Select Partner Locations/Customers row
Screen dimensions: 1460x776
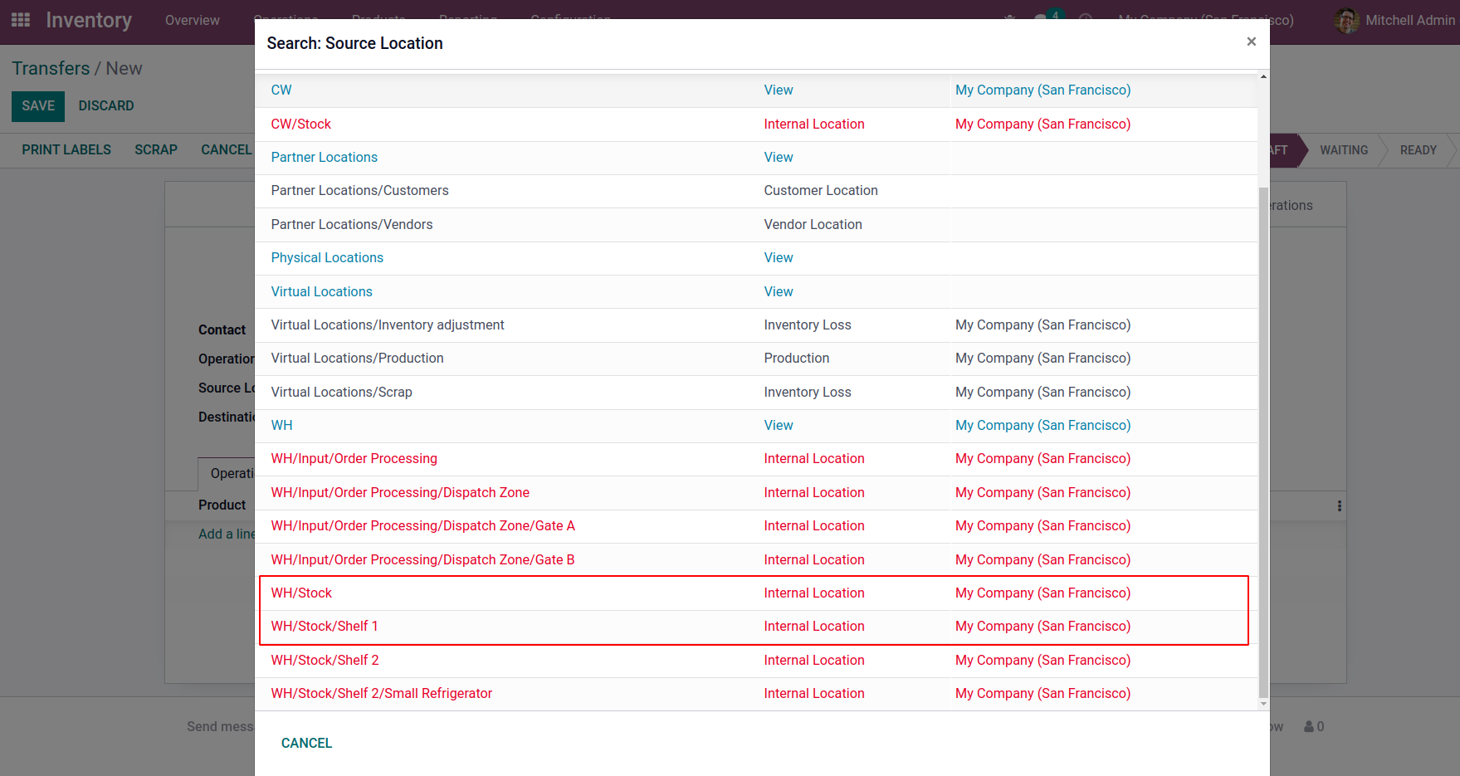[755, 191]
